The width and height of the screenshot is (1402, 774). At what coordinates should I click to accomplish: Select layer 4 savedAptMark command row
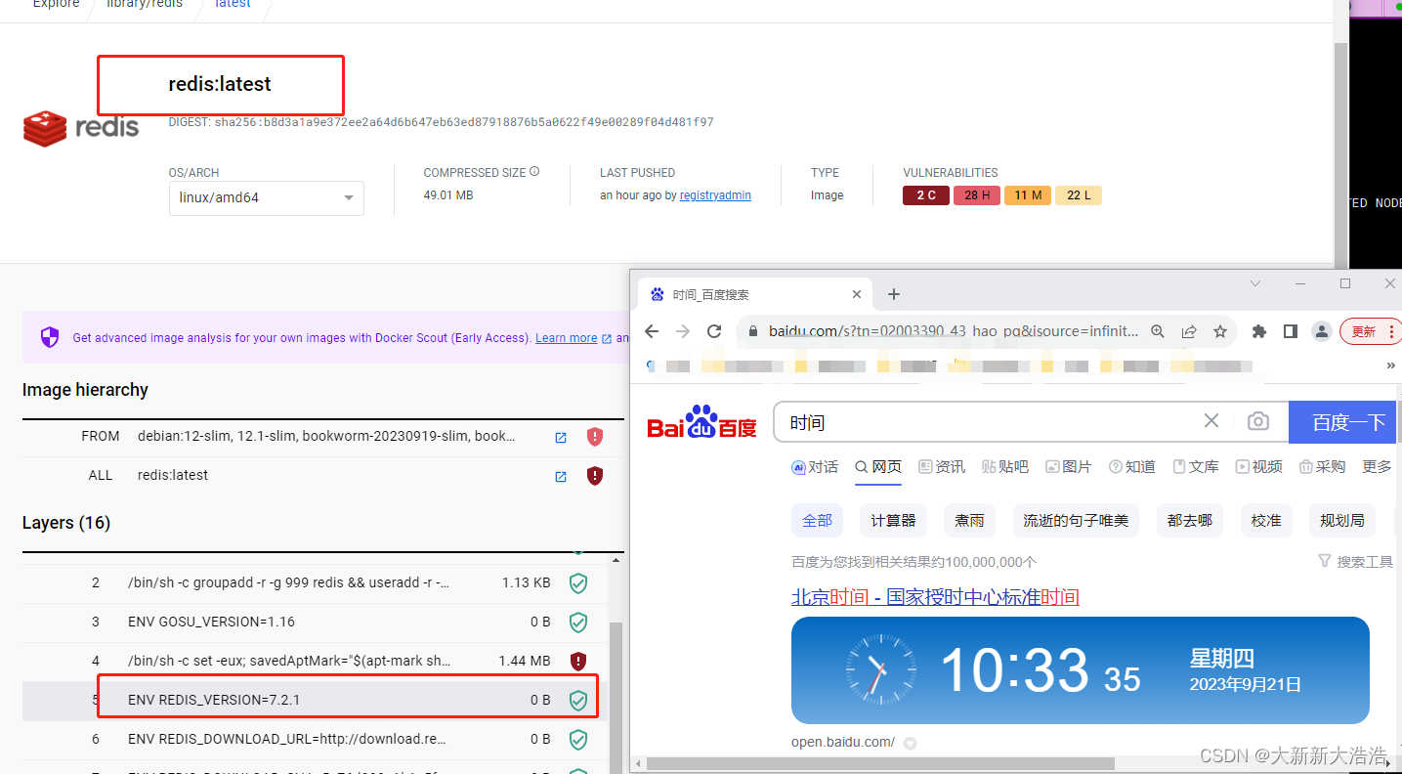315,661
